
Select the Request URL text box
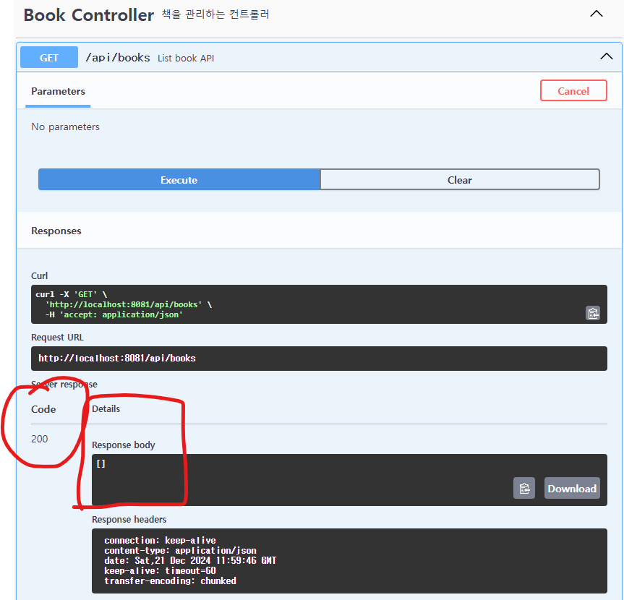[x=319, y=359]
